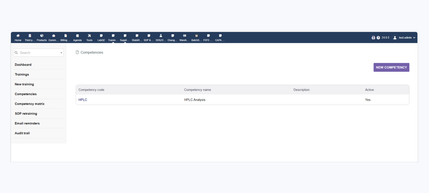Click the search magnifier icon in sidebar
The image size is (429, 193).
16,53
